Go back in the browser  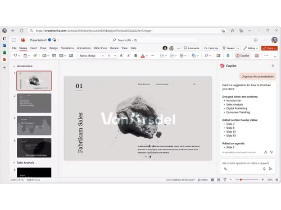pos(13,30)
